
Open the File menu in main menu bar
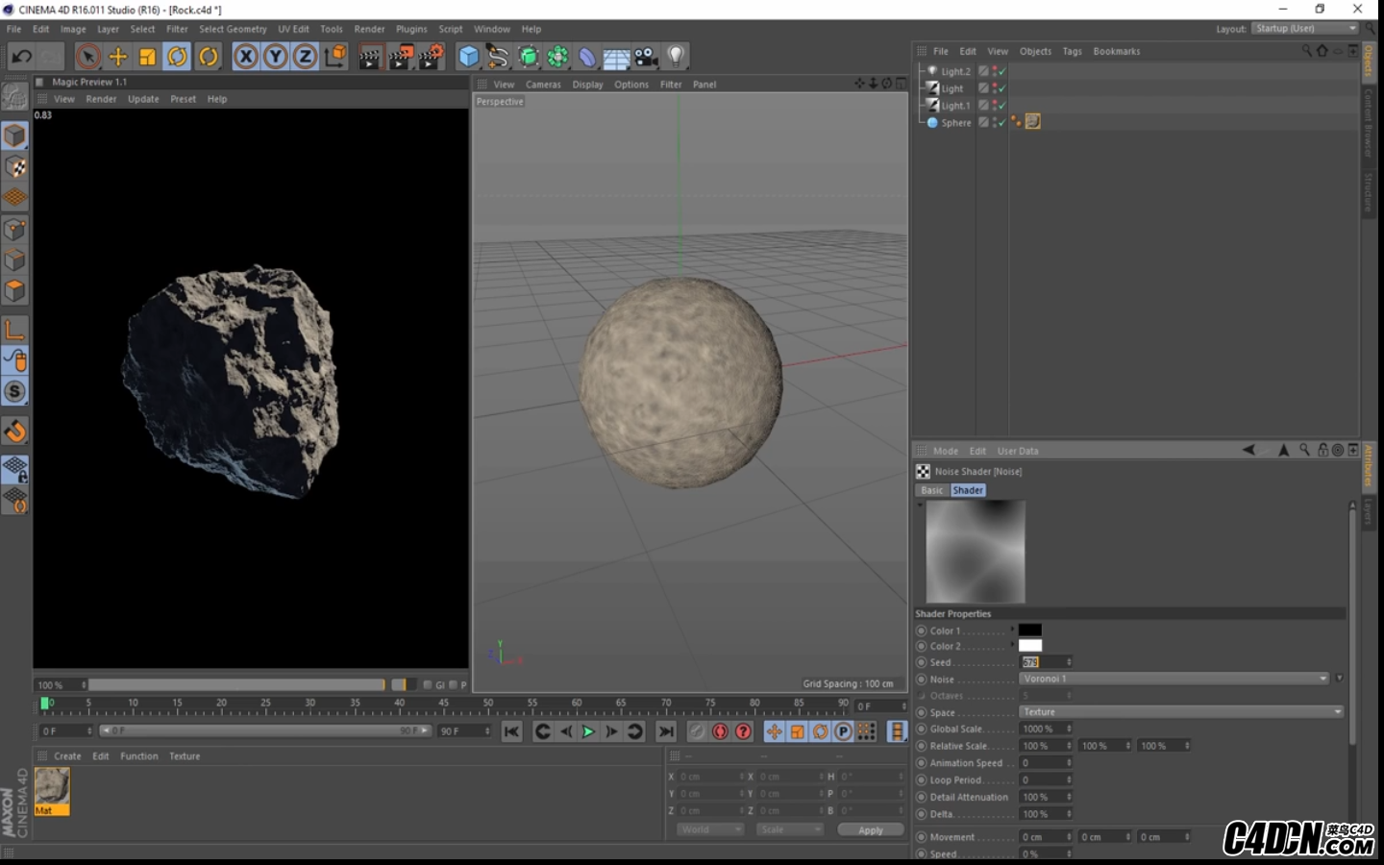[x=13, y=30]
